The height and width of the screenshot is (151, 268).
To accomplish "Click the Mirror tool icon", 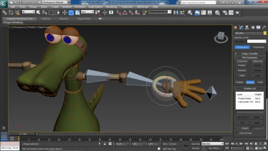I will pos(176,13).
